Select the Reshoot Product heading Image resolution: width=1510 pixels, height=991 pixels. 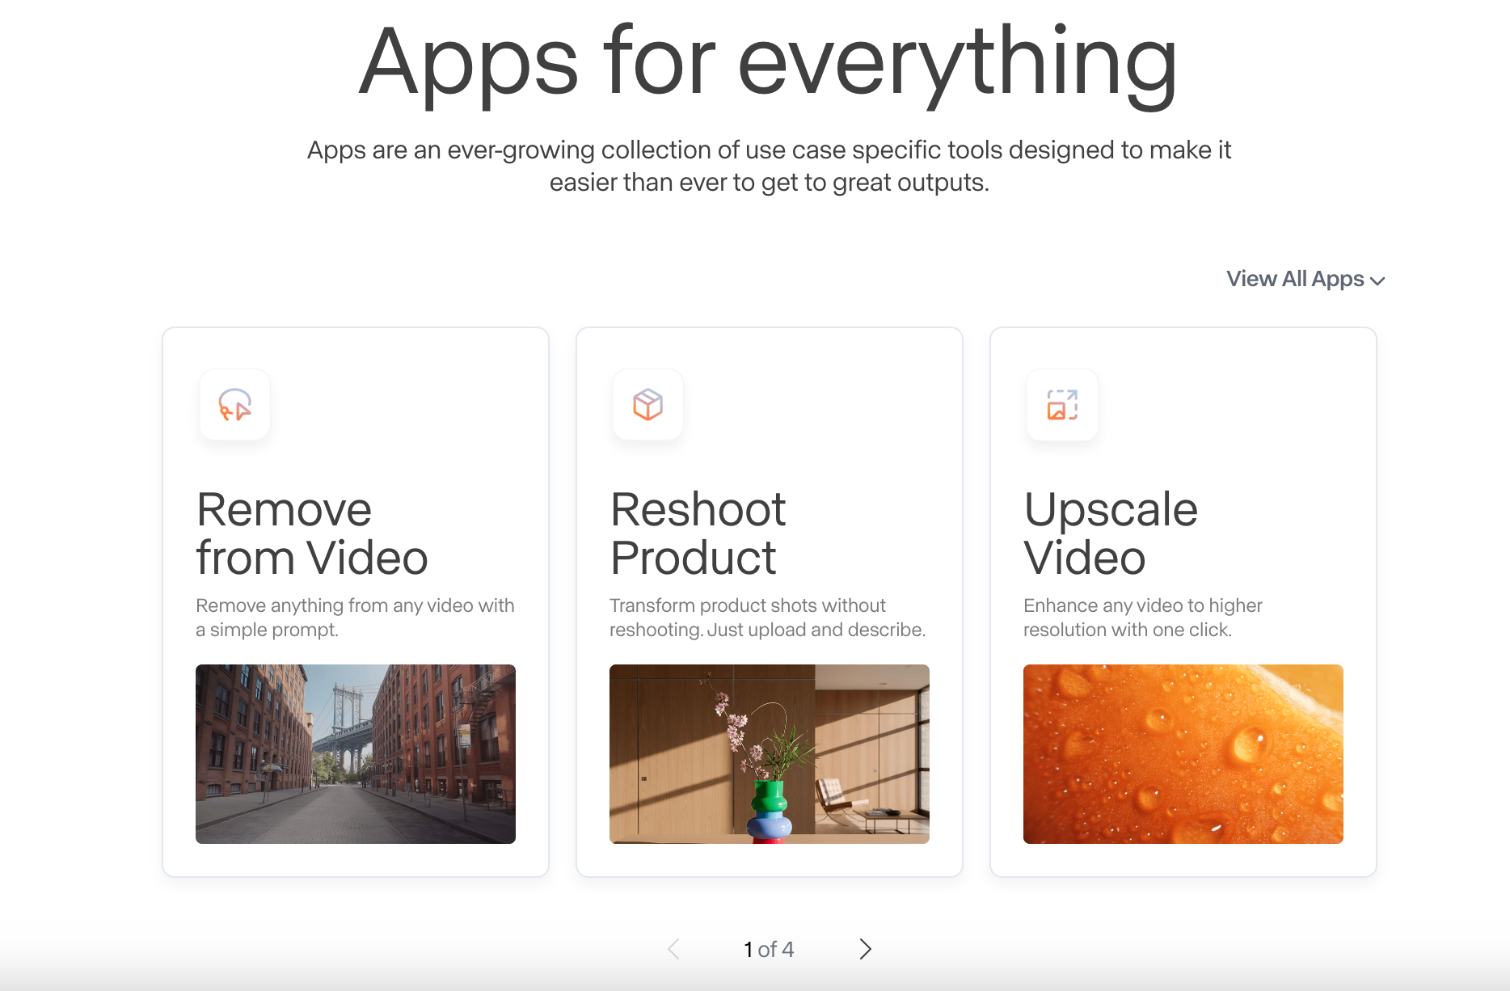pyautogui.click(x=697, y=533)
